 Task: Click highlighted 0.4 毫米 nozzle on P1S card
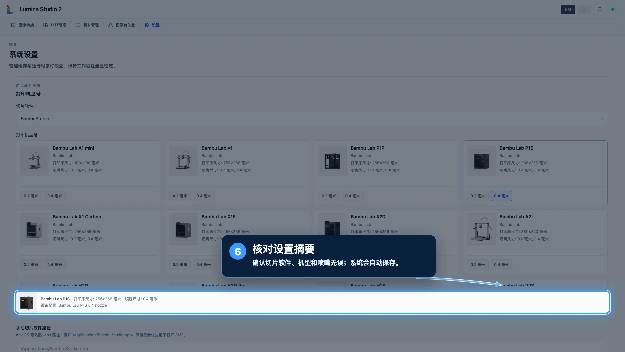[x=501, y=196]
